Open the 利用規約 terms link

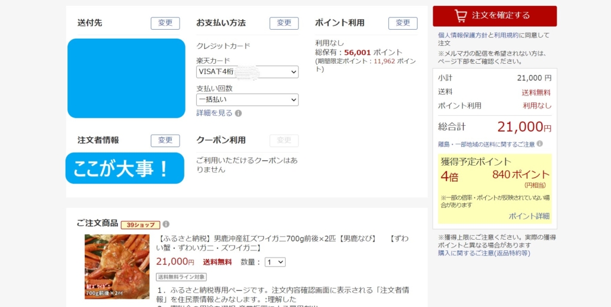pyautogui.click(x=506, y=35)
